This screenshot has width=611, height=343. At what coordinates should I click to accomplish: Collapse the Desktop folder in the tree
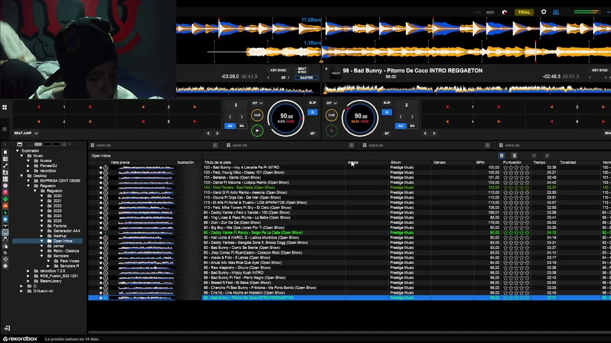click(x=21, y=176)
